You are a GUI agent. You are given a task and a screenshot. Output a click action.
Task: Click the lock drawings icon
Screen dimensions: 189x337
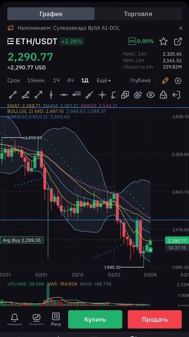[163, 95]
